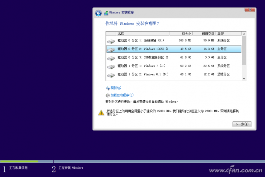This screenshot has height=177, width=265.
Task: Sort partitions by 名称 column header
Action: 142,34
